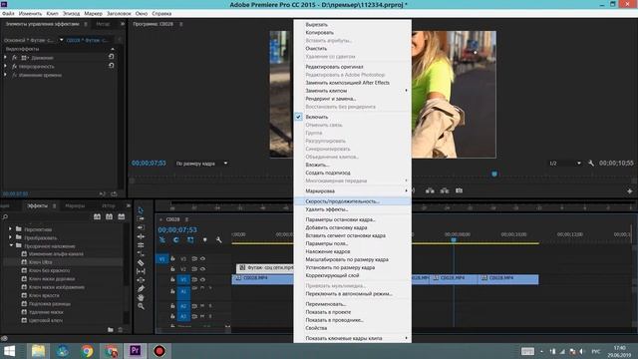The image size is (638, 359).
Task: Toggle nest-sequence insert mode in the timeline
Action: click(x=161, y=240)
